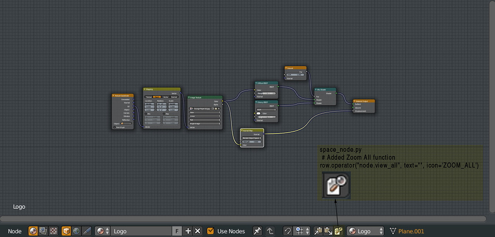Click Location X field in Mapping node
Viewport: 495px width, 237px height.
coord(149,104)
